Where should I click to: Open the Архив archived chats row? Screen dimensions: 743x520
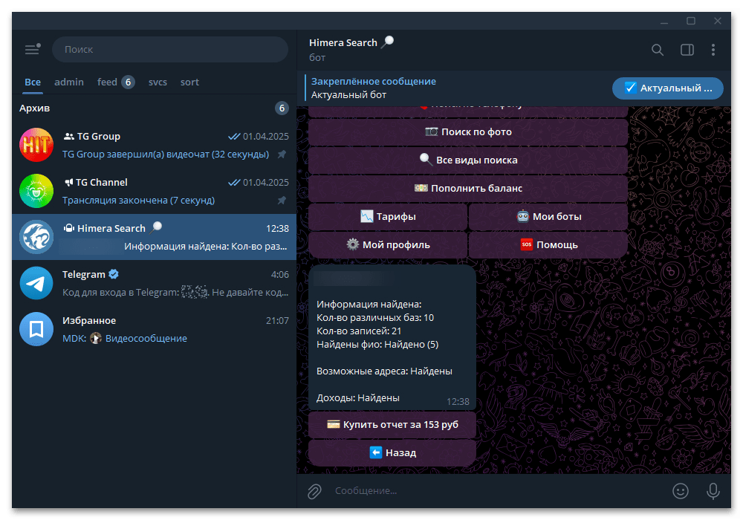[154, 108]
